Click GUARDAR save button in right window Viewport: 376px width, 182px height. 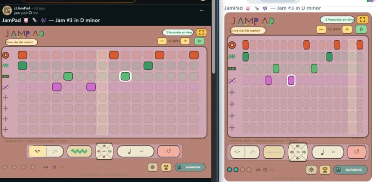[x=350, y=169]
